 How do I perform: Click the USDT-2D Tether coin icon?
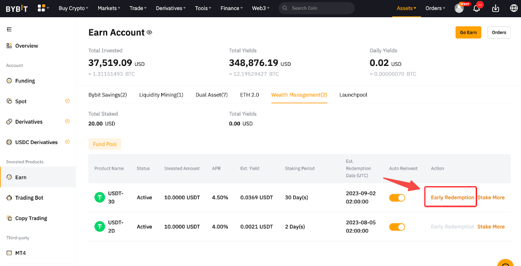(100, 226)
